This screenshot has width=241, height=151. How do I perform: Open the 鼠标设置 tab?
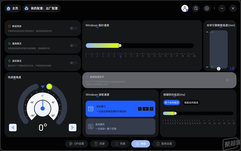pyautogui.click(x=164, y=144)
